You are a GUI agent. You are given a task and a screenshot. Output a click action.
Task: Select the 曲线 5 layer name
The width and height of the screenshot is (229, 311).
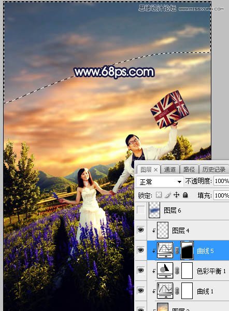(x=205, y=251)
